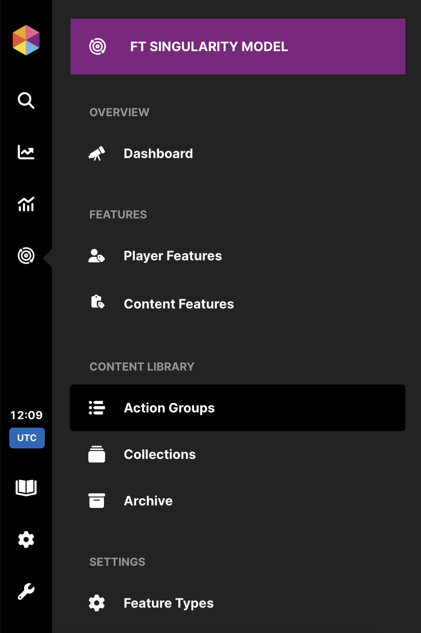
Task: Select the bar chart with trendline icon
Action: coord(26,204)
